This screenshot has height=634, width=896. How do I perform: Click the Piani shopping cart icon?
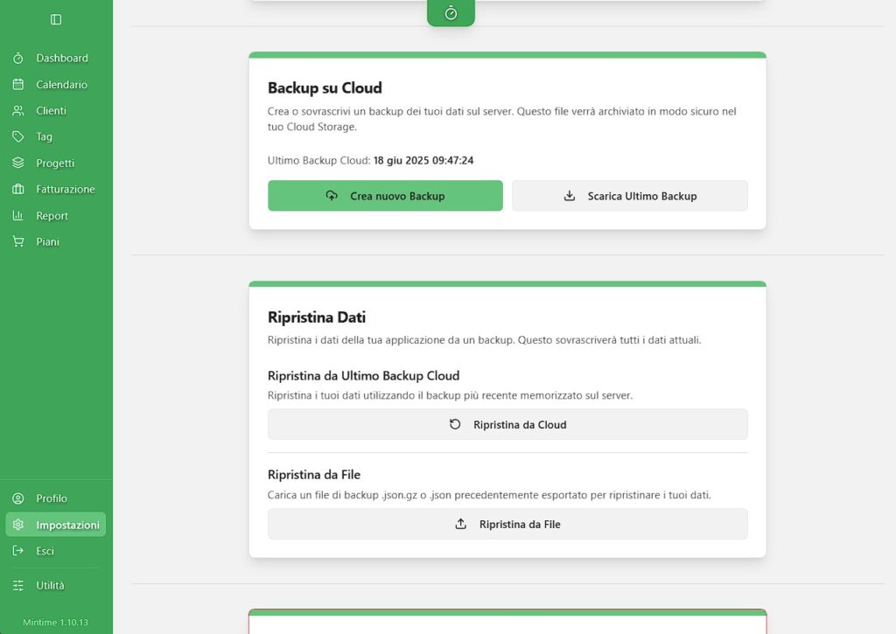point(18,241)
